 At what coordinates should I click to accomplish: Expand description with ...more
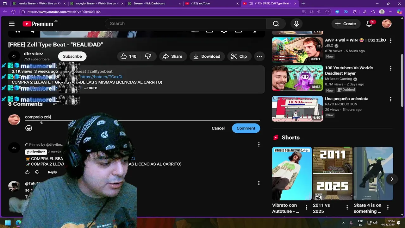pos(90,88)
